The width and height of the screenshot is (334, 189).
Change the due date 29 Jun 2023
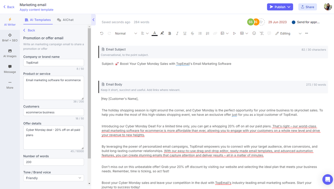pos(277,22)
